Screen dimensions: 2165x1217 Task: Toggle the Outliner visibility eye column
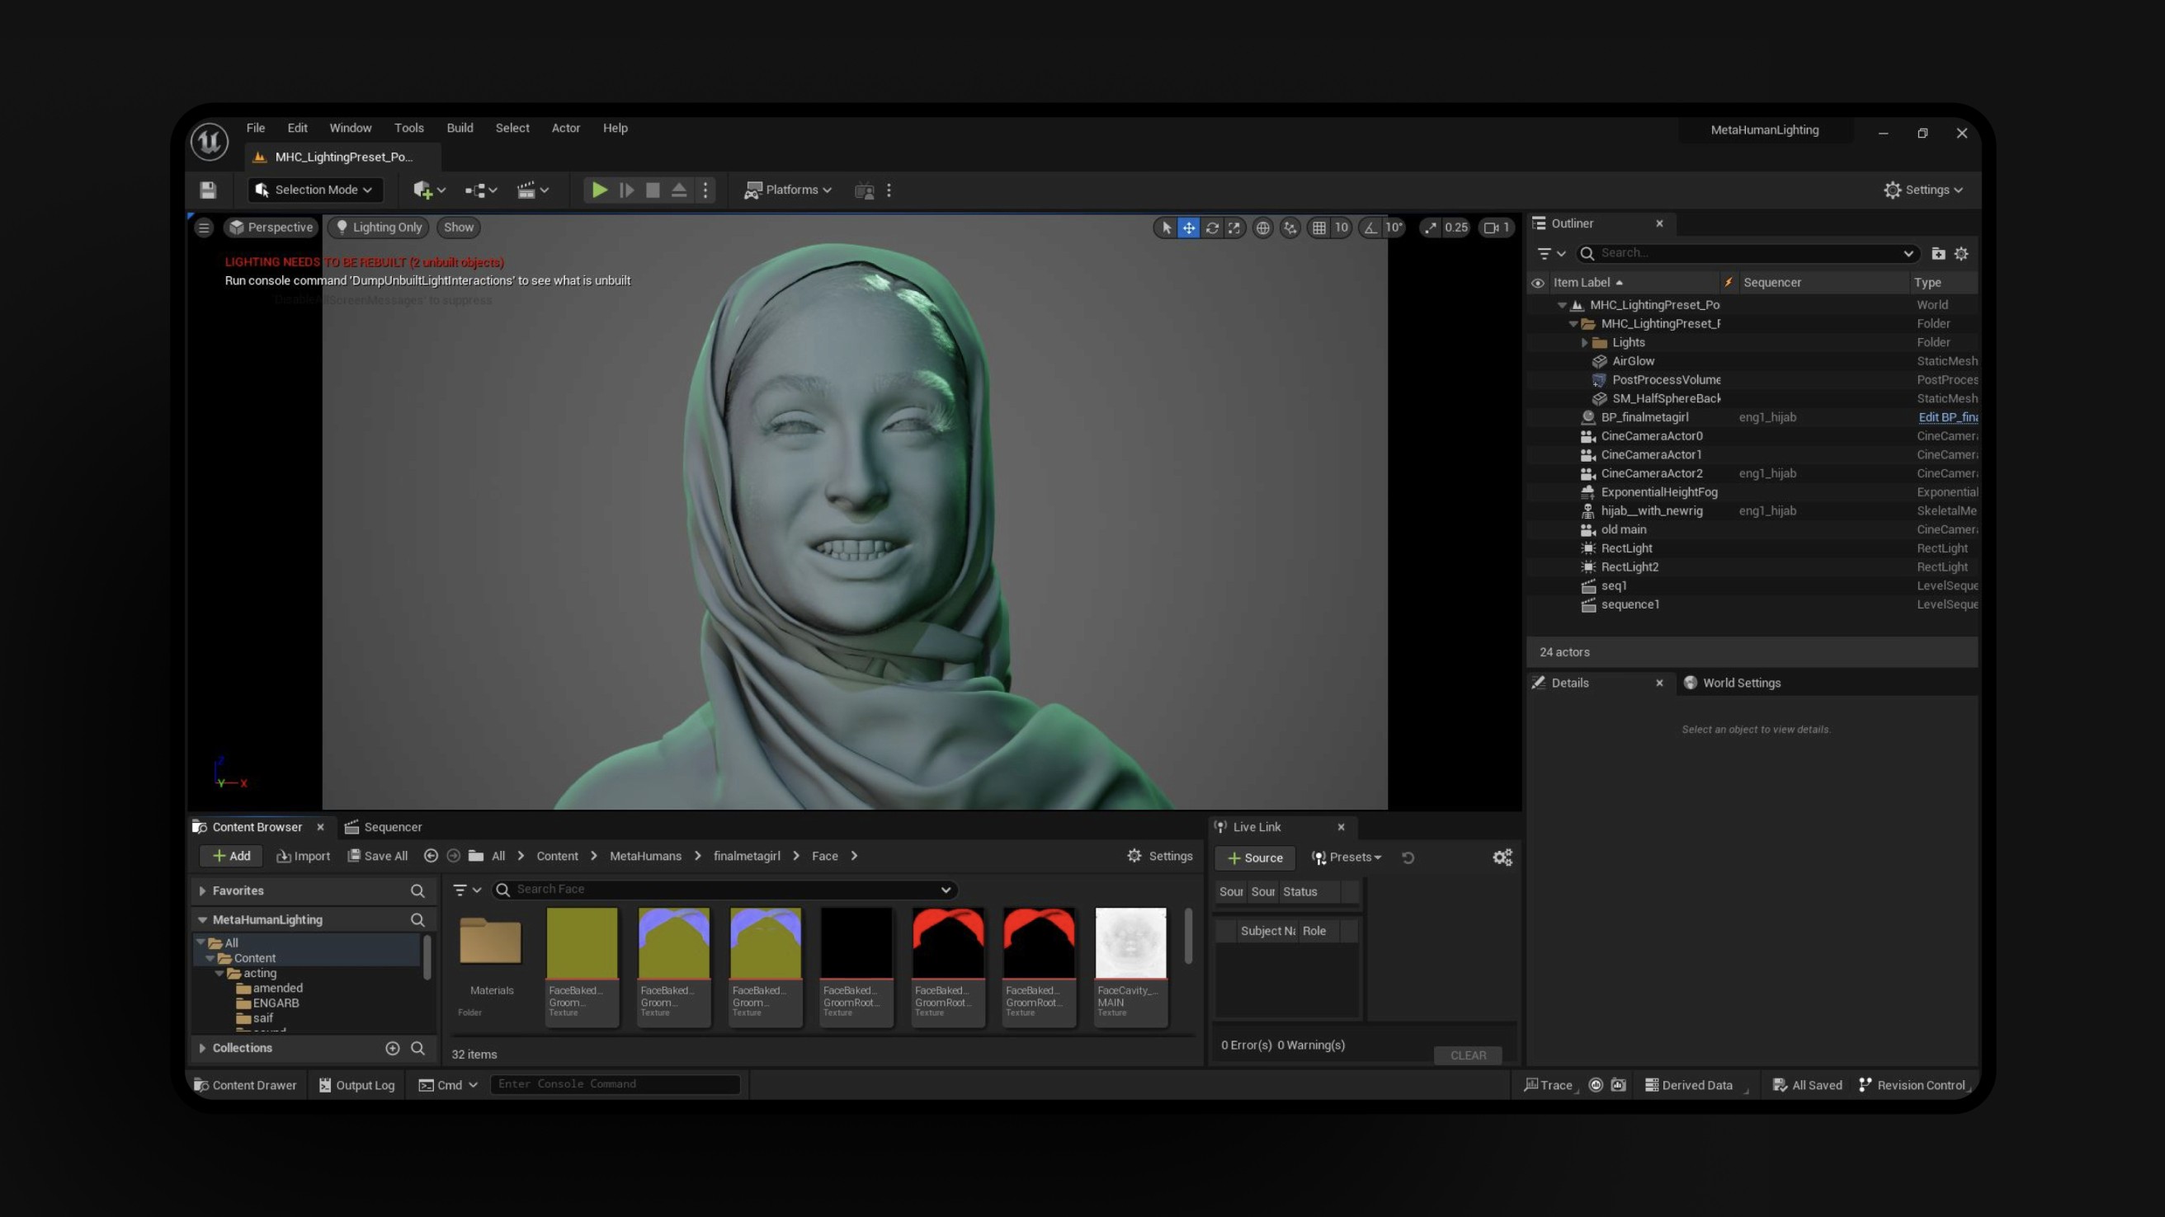pyautogui.click(x=1537, y=283)
